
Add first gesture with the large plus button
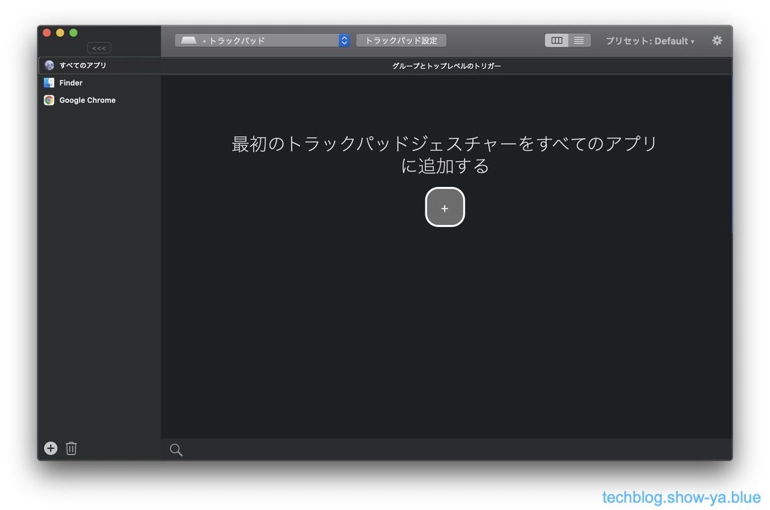pyautogui.click(x=445, y=208)
